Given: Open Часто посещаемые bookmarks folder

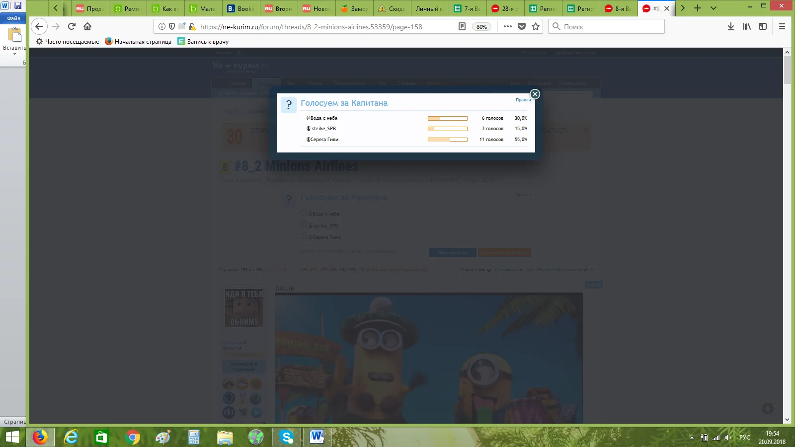Looking at the screenshot, I should 67,42.
